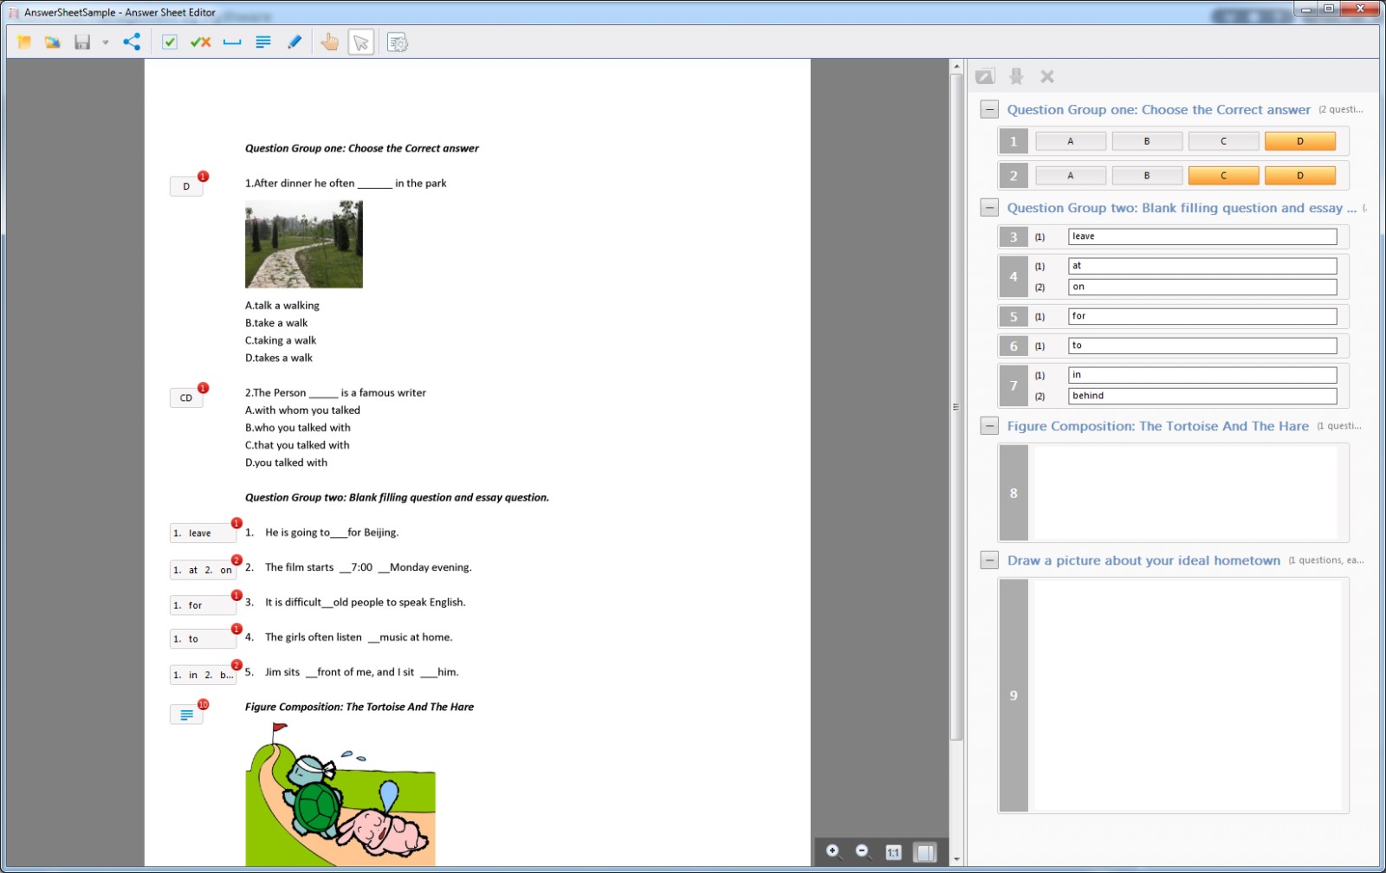This screenshot has width=1386, height=873.
Task: Deselect option C for question 2
Action: tap(1223, 175)
